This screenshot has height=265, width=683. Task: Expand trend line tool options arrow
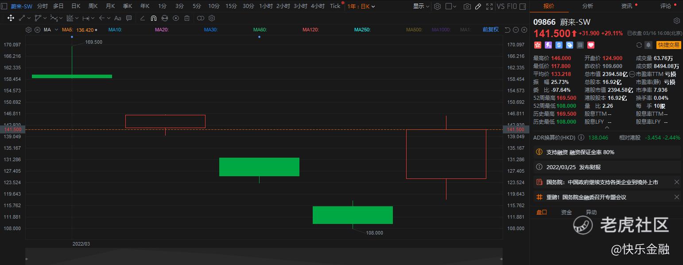pos(29,18)
